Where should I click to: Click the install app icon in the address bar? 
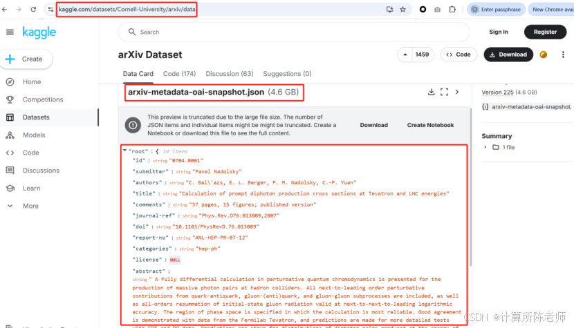click(x=389, y=10)
